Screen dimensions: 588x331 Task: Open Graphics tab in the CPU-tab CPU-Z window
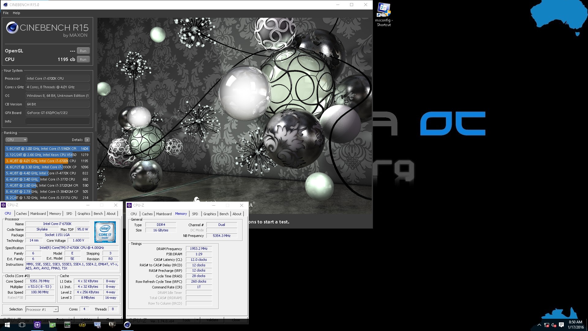[x=84, y=214]
